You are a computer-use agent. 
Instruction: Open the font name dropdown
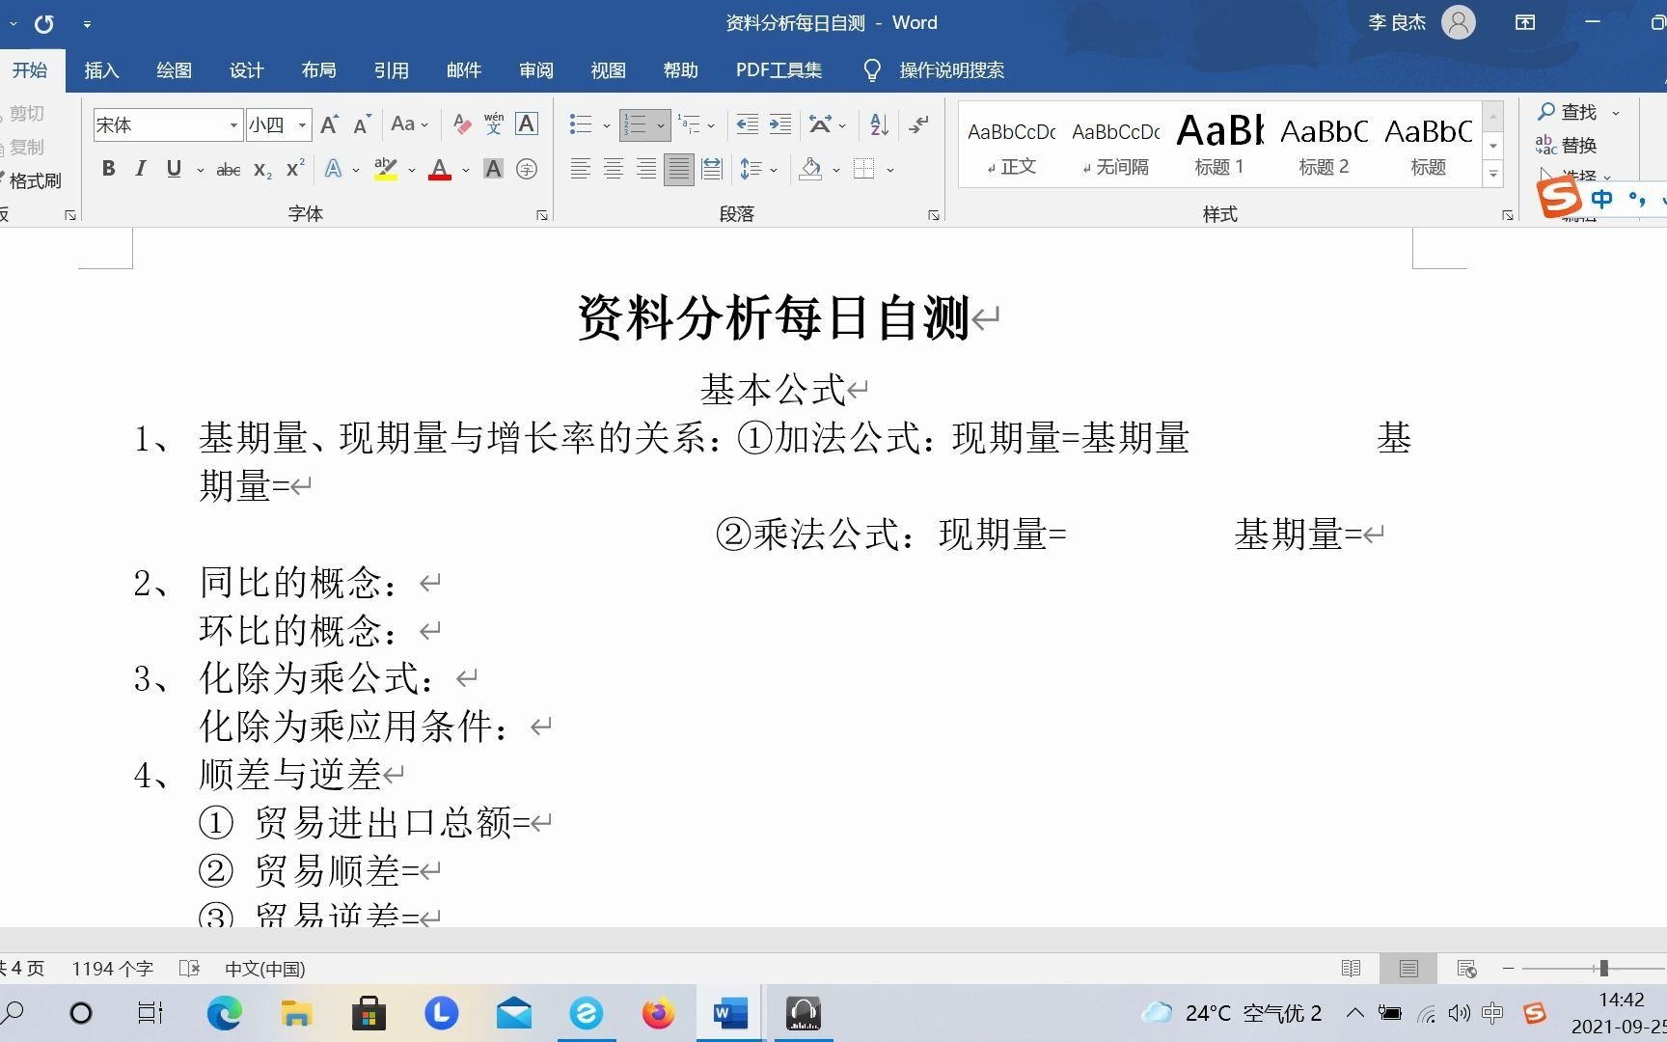pyautogui.click(x=233, y=125)
